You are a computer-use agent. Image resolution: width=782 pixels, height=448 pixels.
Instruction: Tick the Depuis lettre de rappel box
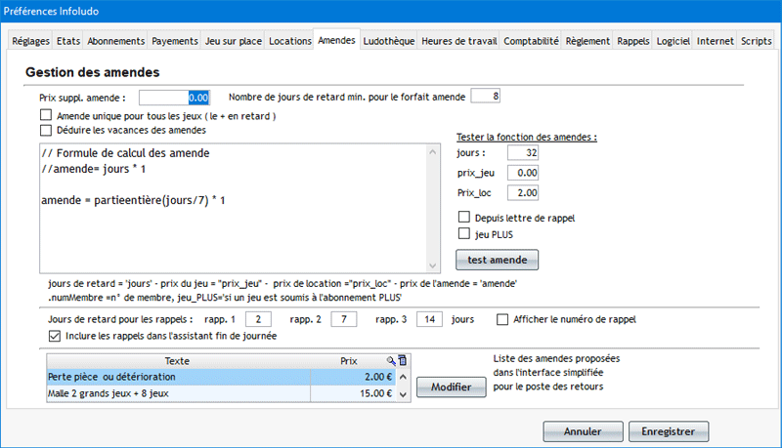[464, 217]
